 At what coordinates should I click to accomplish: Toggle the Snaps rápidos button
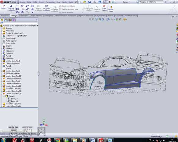(104, 8)
